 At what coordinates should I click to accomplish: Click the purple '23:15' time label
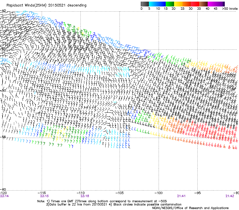coord(44,196)
